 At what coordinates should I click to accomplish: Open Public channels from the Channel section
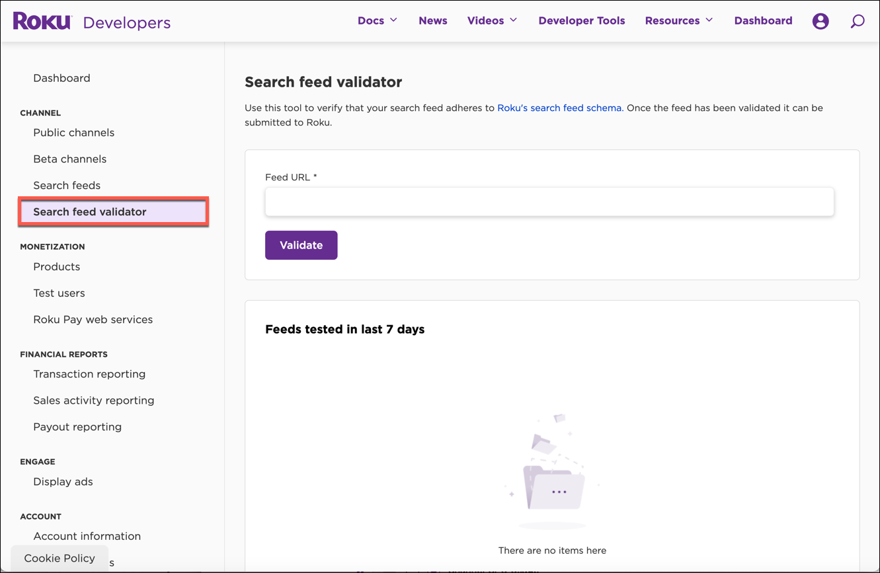click(73, 132)
